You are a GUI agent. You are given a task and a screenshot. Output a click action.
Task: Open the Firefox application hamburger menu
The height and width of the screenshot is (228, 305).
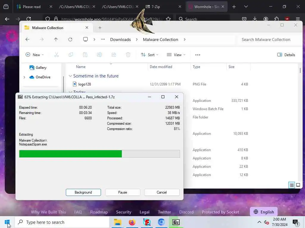click(x=298, y=19)
